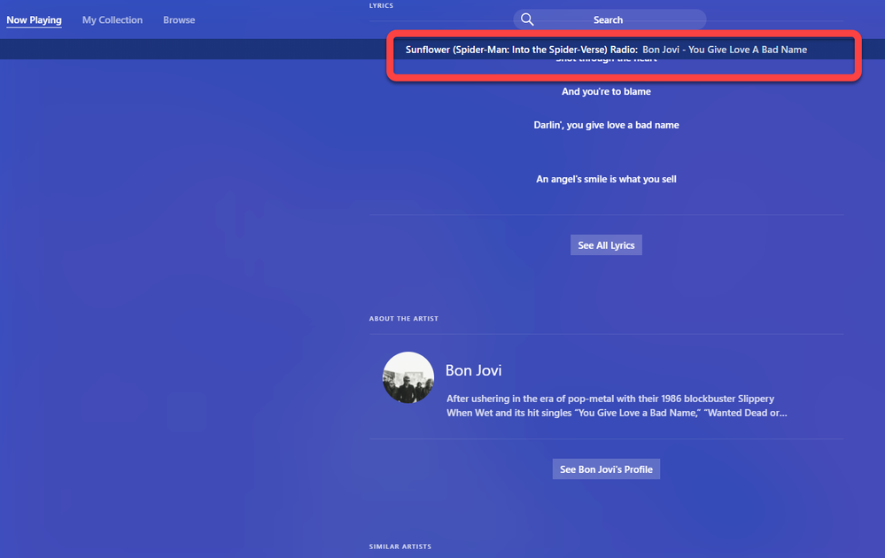Viewport: 885px width, 558px height.
Task: Click the SIMILAR ARTISTS section heading
Action: pos(400,546)
